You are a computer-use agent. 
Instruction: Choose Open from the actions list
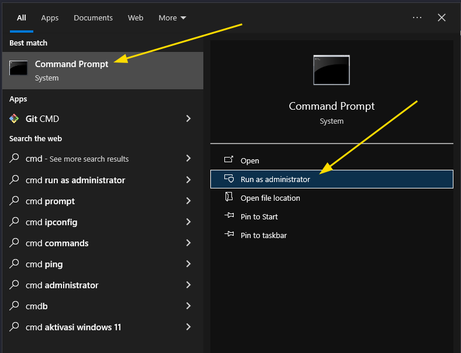tap(332, 160)
